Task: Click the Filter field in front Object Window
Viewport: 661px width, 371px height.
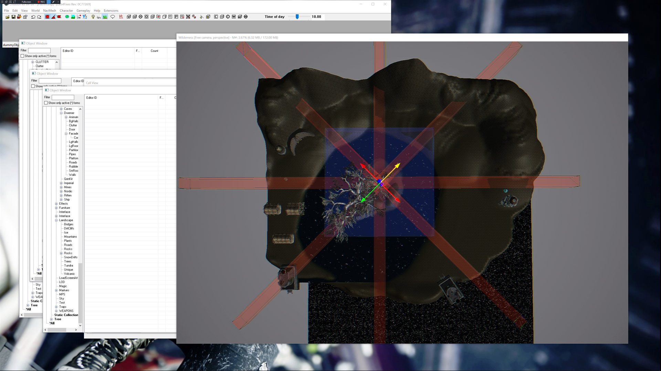Action: coord(63,97)
